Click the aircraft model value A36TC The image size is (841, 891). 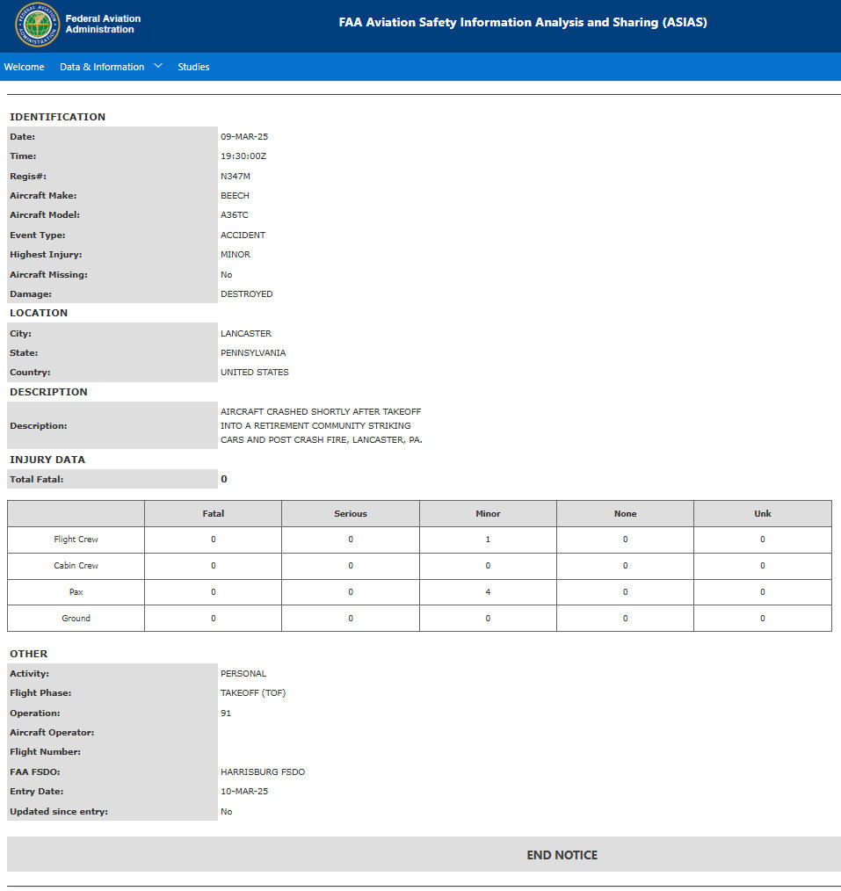[234, 214]
